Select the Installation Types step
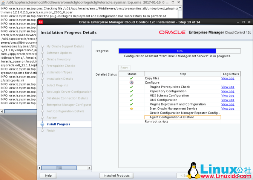The image size is (253, 180). pyautogui.click(x=59, y=72)
